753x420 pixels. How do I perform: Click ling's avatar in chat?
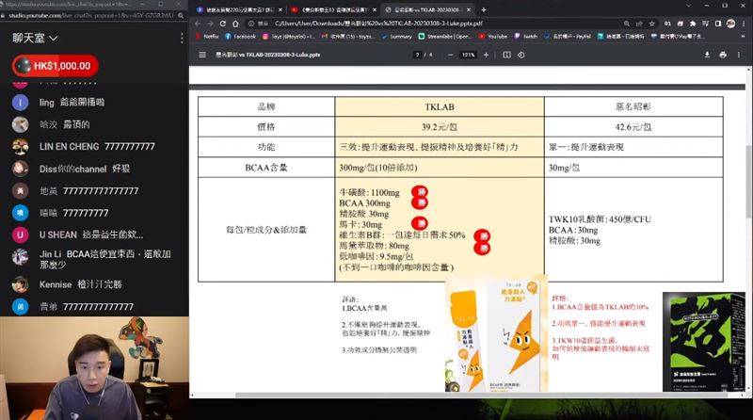click(x=20, y=103)
